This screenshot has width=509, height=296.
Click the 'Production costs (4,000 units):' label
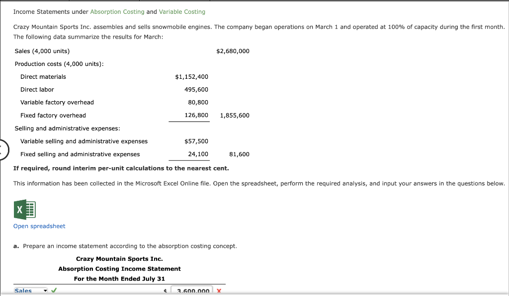click(x=59, y=64)
